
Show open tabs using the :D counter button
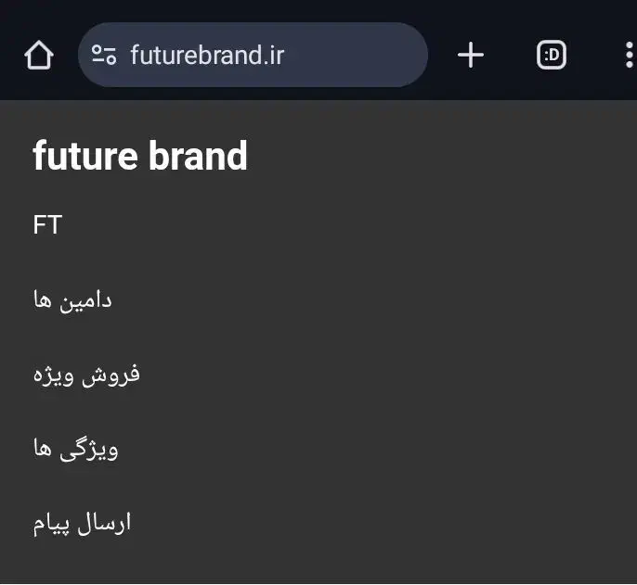552,56
